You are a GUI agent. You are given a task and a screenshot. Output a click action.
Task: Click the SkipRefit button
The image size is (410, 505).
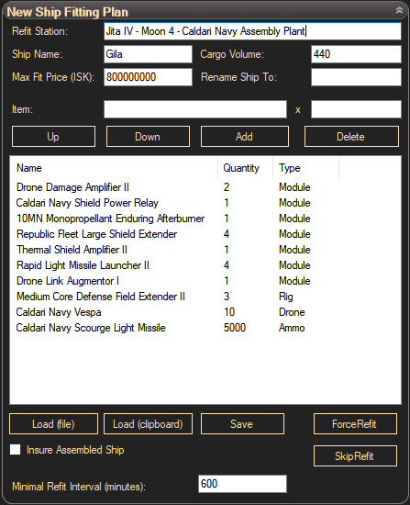355,456
